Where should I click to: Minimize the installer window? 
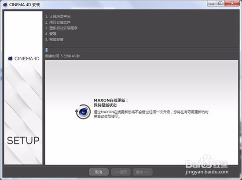pos(212,4)
